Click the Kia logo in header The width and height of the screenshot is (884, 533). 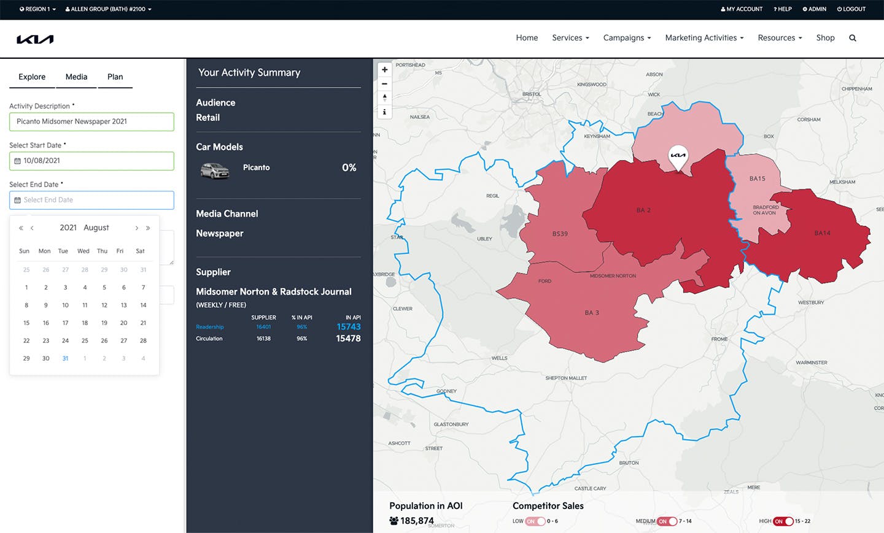[35, 39]
